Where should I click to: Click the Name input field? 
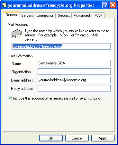click(74, 63)
